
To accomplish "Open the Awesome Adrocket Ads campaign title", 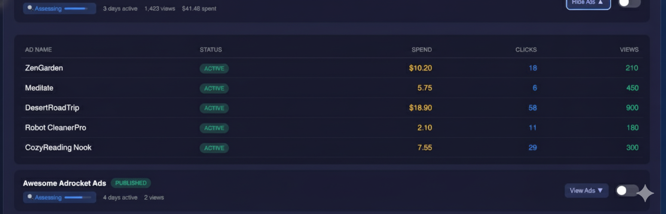I will coord(65,183).
